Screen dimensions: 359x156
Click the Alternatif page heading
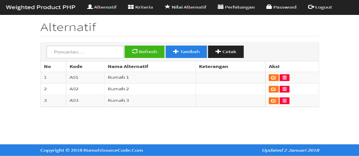pyautogui.click(x=68, y=27)
